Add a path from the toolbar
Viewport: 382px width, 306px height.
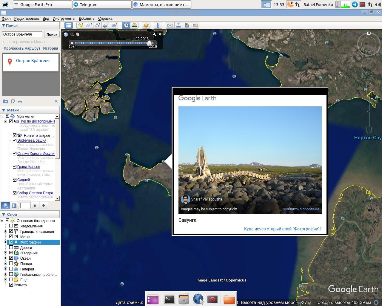[x=97, y=25]
